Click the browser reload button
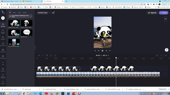Image resolution: width=170 pixels, height=95 pixels. (x=7, y=4)
